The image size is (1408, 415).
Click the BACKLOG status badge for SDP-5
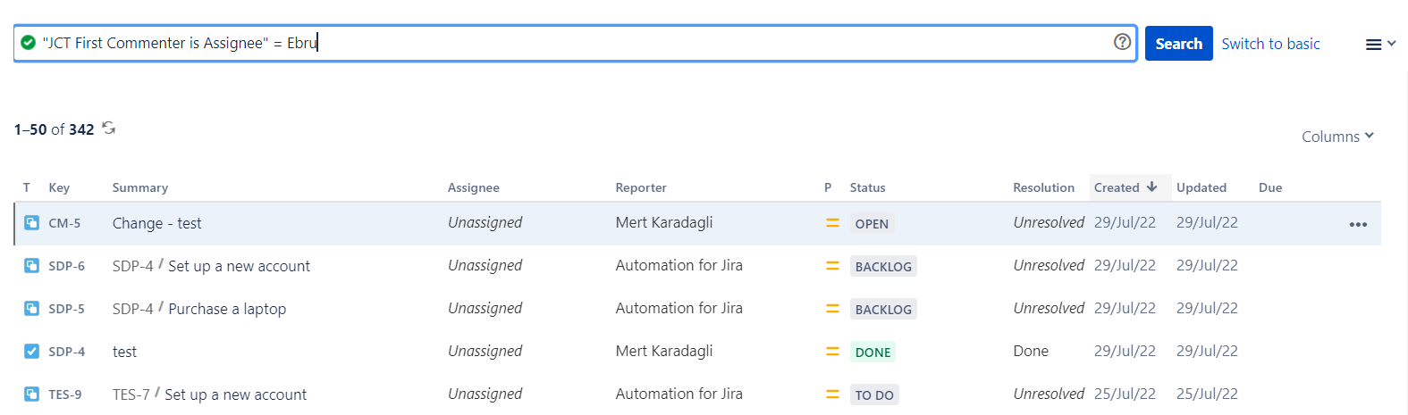pyautogui.click(x=883, y=310)
